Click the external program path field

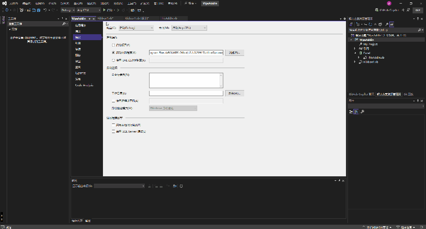point(186,53)
